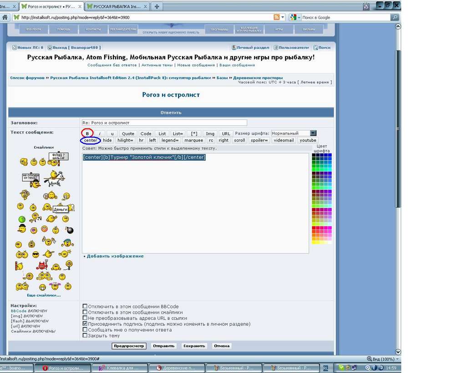466x373 pixels.
Task: Click the bold B formatting button
Action: [87, 133]
